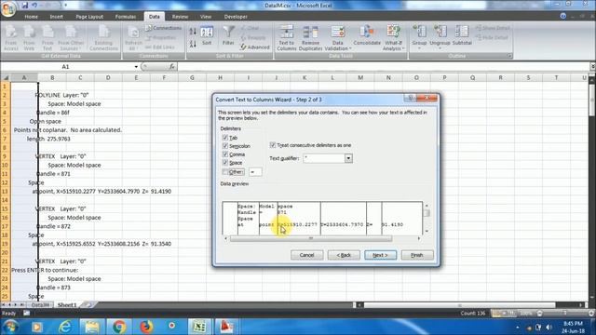The height and width of the screenshot is (335, 596).
Task: Open Internet Explorer from taskbar
Action: [x=65, y=327]
